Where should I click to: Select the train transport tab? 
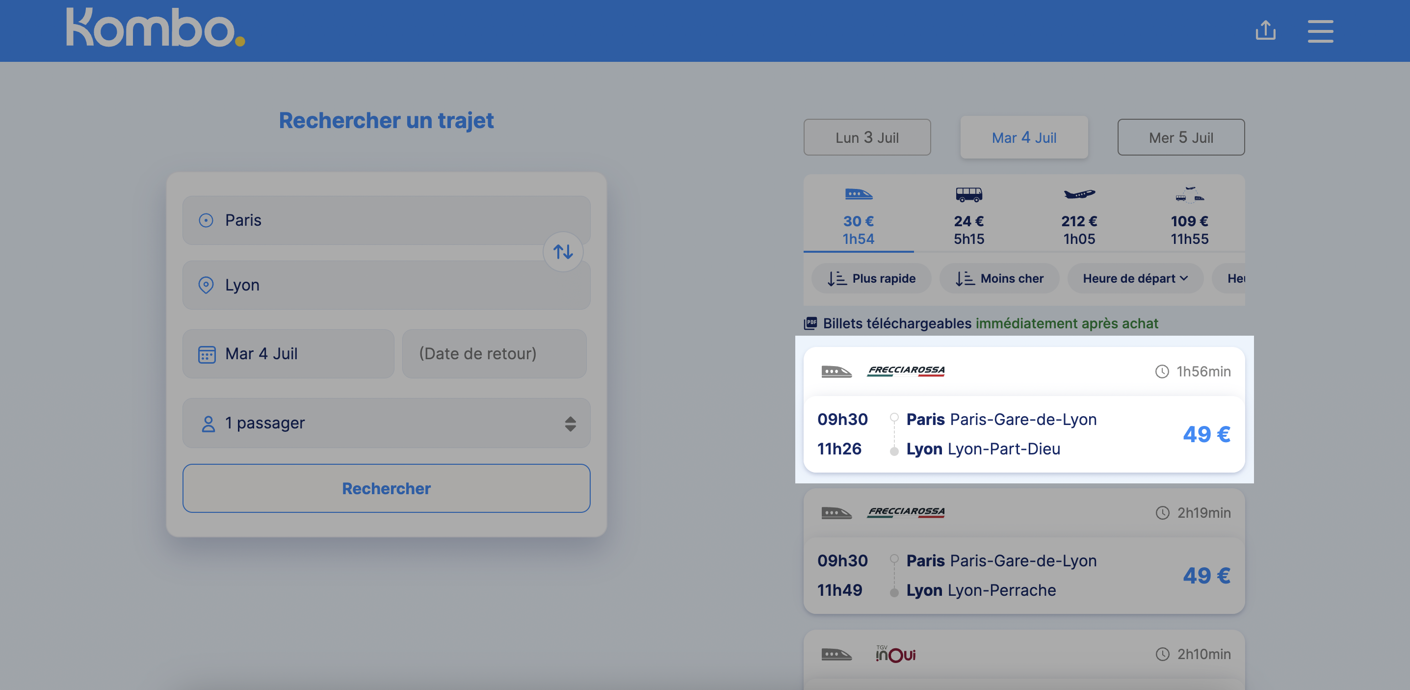click(858, 214)
